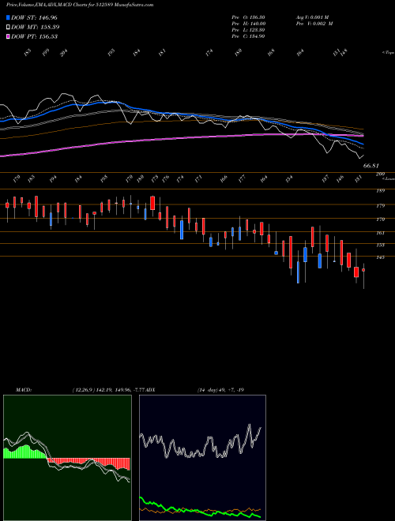Click the '199' tops label
The image size is (395, 521).
(46, 53)
